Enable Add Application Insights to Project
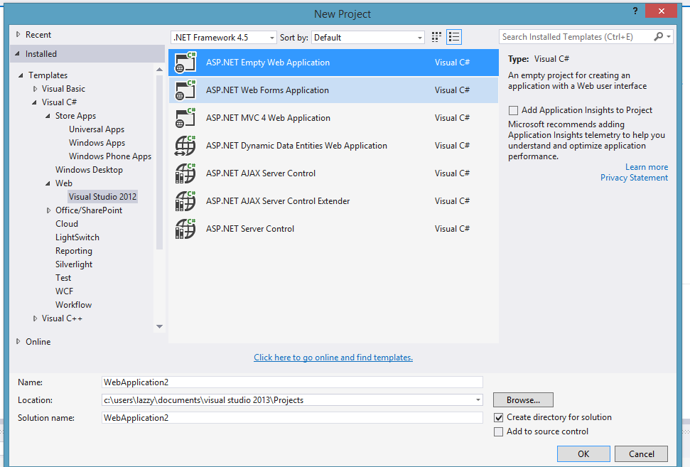The height and width of the screenshot is (467, 690). click(513, 111)
